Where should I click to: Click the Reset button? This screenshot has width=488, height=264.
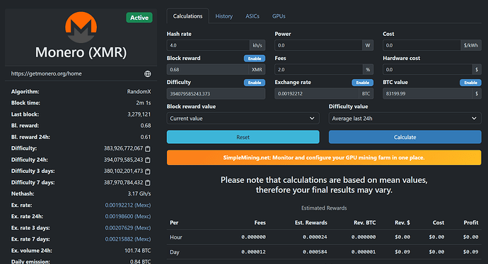click(243, 137)
